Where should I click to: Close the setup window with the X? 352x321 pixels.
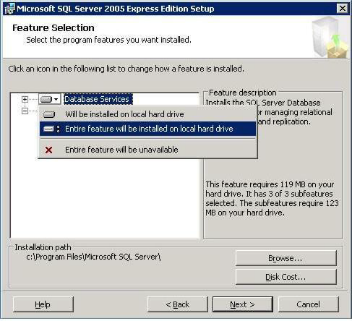click(x=342, y=9)
